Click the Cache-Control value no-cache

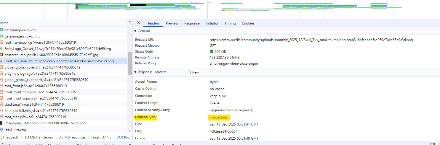coord(217,89)
